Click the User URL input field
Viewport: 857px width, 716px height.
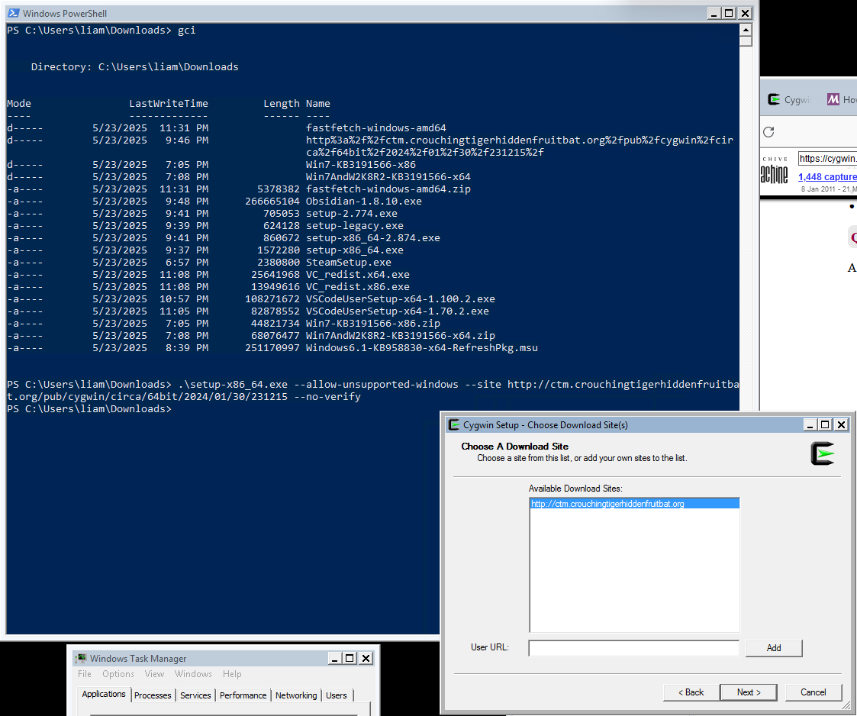tap(633, 647)
